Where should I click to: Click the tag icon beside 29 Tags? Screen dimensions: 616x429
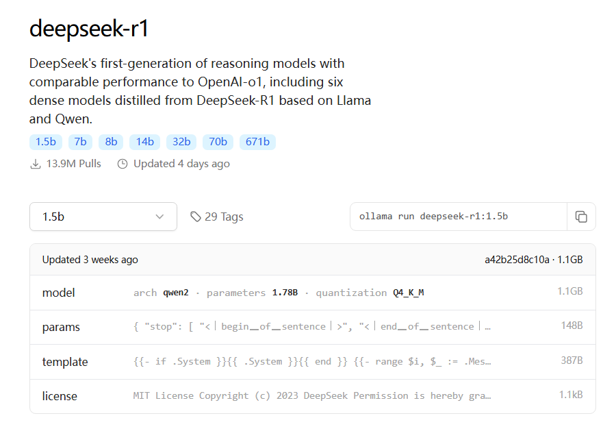196,217
